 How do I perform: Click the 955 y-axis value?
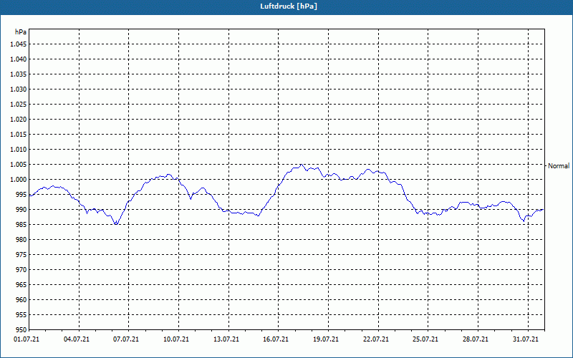21,314
